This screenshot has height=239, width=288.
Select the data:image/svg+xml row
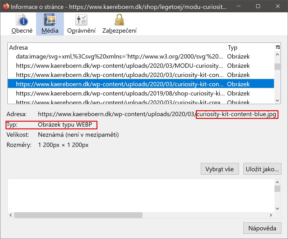click(141, 56)
